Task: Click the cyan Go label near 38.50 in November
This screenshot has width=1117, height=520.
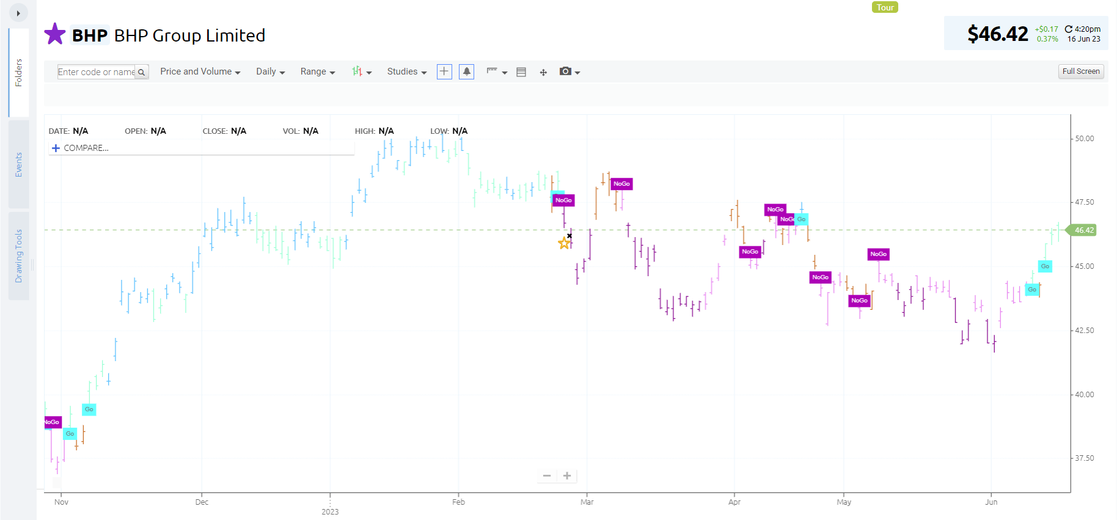Action: (70, 434)
